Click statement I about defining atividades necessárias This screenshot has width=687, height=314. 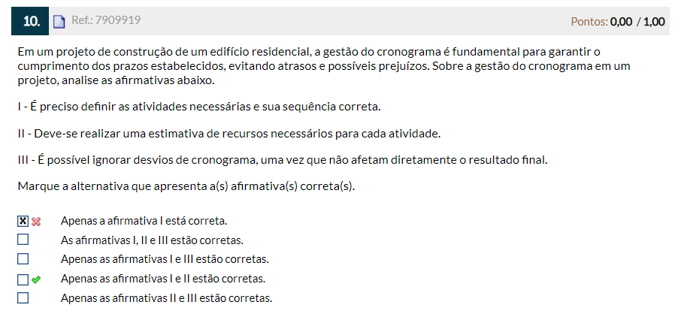click(x=199, y=107)
